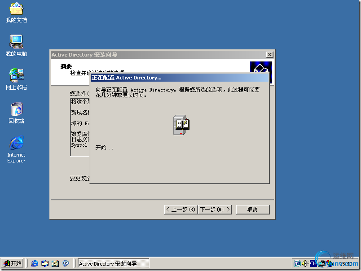The width and height of the screenshot is (361, 271).
Task: Click 取消 to cancel the wizard
Action: click(x=252, y=210)
